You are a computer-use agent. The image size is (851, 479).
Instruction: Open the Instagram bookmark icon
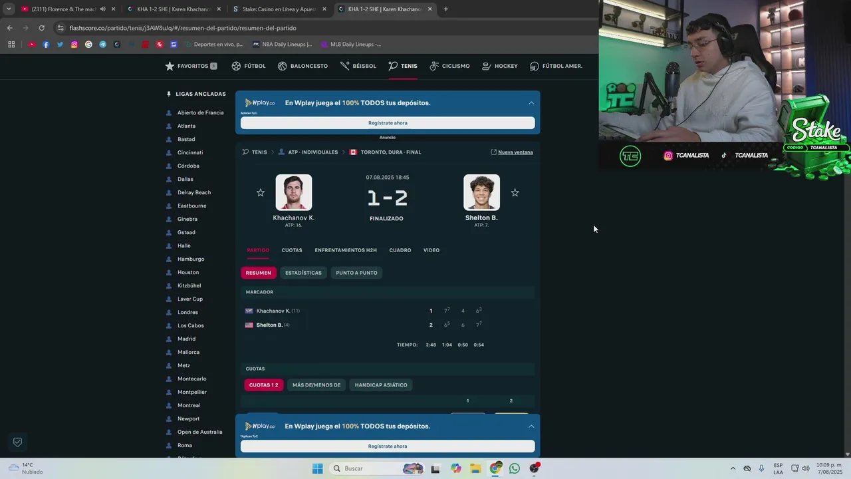(x=74, y=45)
